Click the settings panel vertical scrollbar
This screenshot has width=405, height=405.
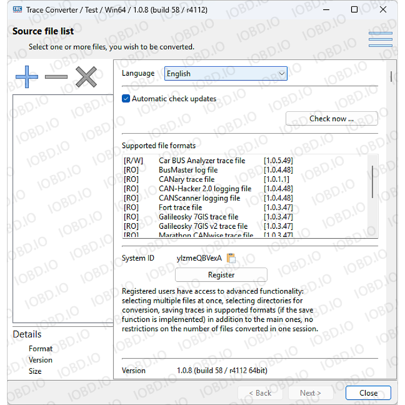[x=391, y=76]
